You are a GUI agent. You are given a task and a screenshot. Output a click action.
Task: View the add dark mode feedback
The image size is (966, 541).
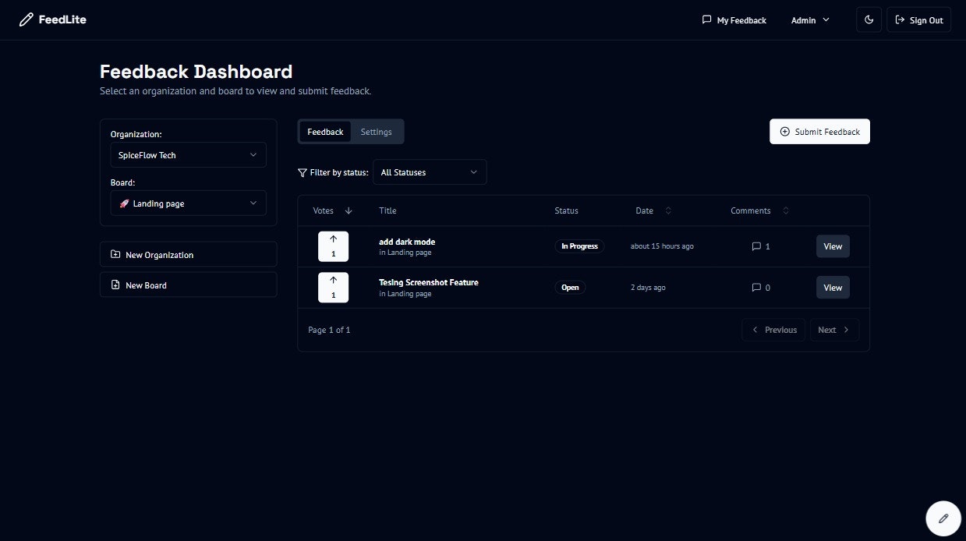pyautogui.click(x=833, y=246)
